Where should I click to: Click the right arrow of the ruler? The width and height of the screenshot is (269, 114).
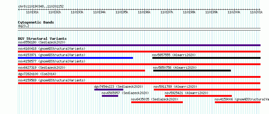(x=260, y=9)
